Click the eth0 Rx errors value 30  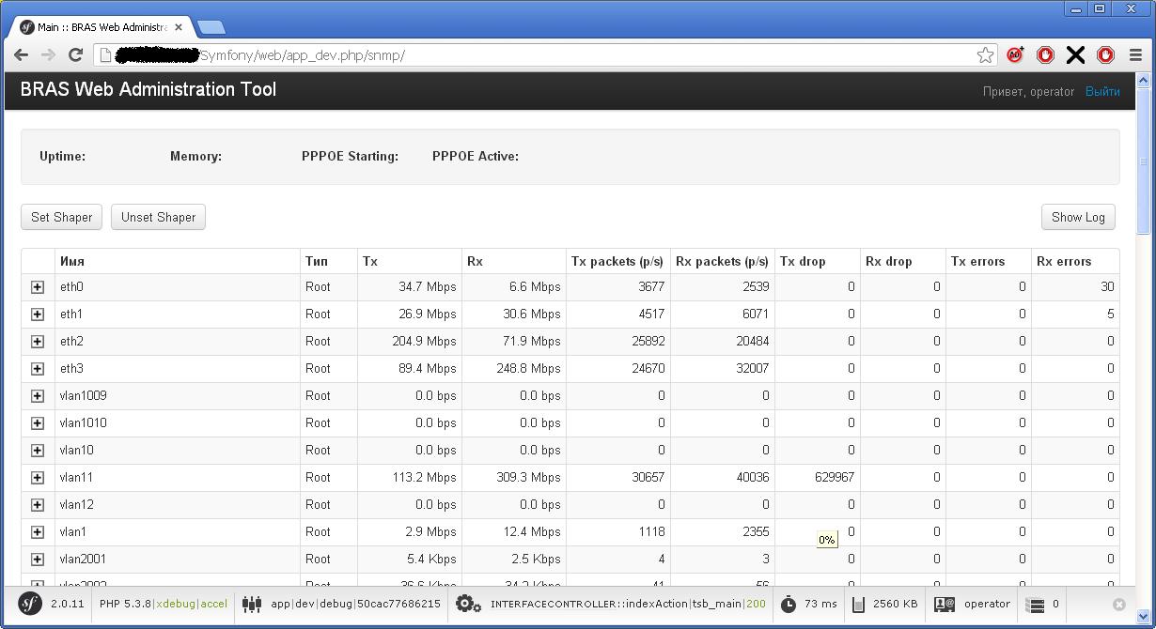click(1107, 287)
